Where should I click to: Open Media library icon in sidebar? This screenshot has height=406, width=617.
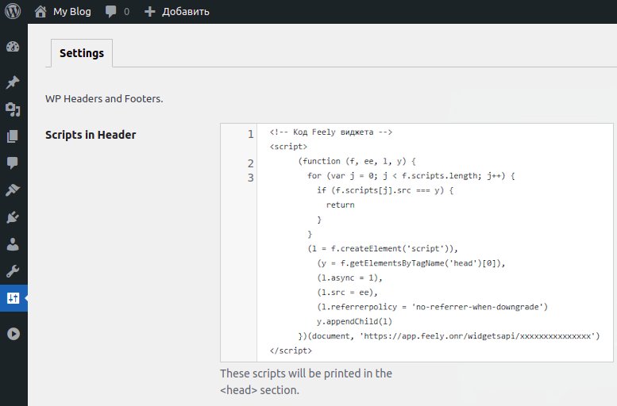[13, 109]
